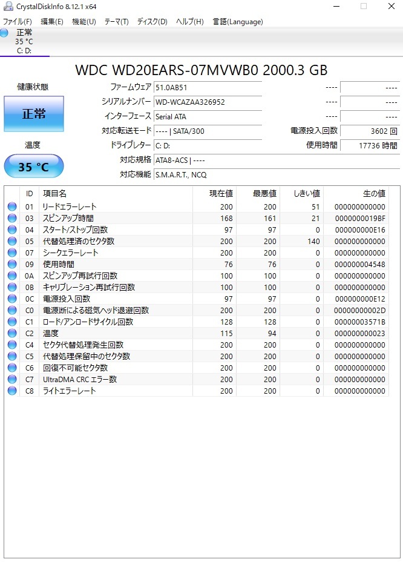Click raw value 00000000002D
The width and height of the screenshot is (403, 562).
click(x=360, y=311)
